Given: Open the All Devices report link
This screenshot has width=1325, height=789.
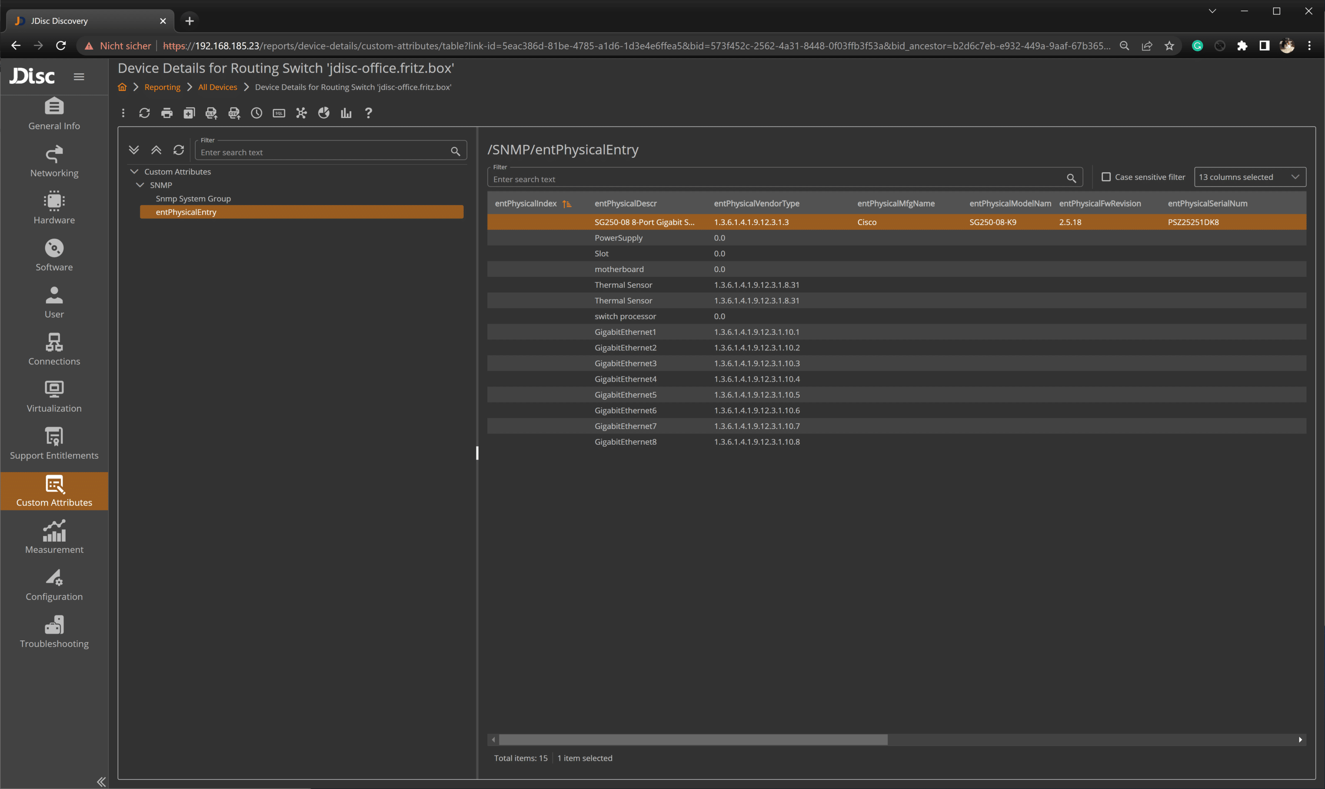Looking at the screenshot, I should pyautogui.click(x=217, y=87).
